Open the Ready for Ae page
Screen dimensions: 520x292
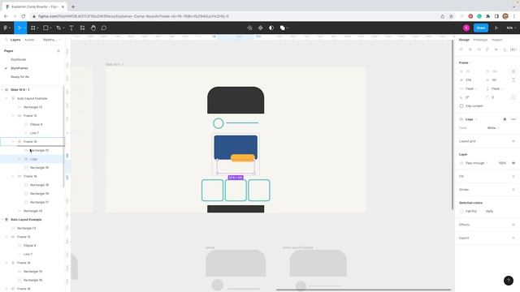coord(19,76)
